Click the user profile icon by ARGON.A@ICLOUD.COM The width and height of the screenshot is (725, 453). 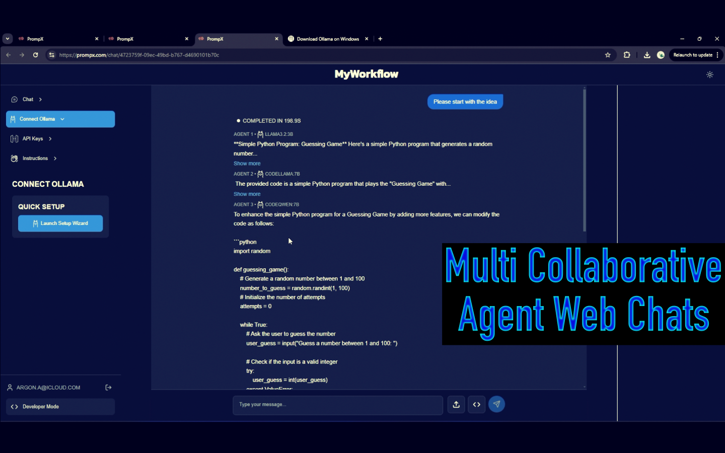(10, 388)
